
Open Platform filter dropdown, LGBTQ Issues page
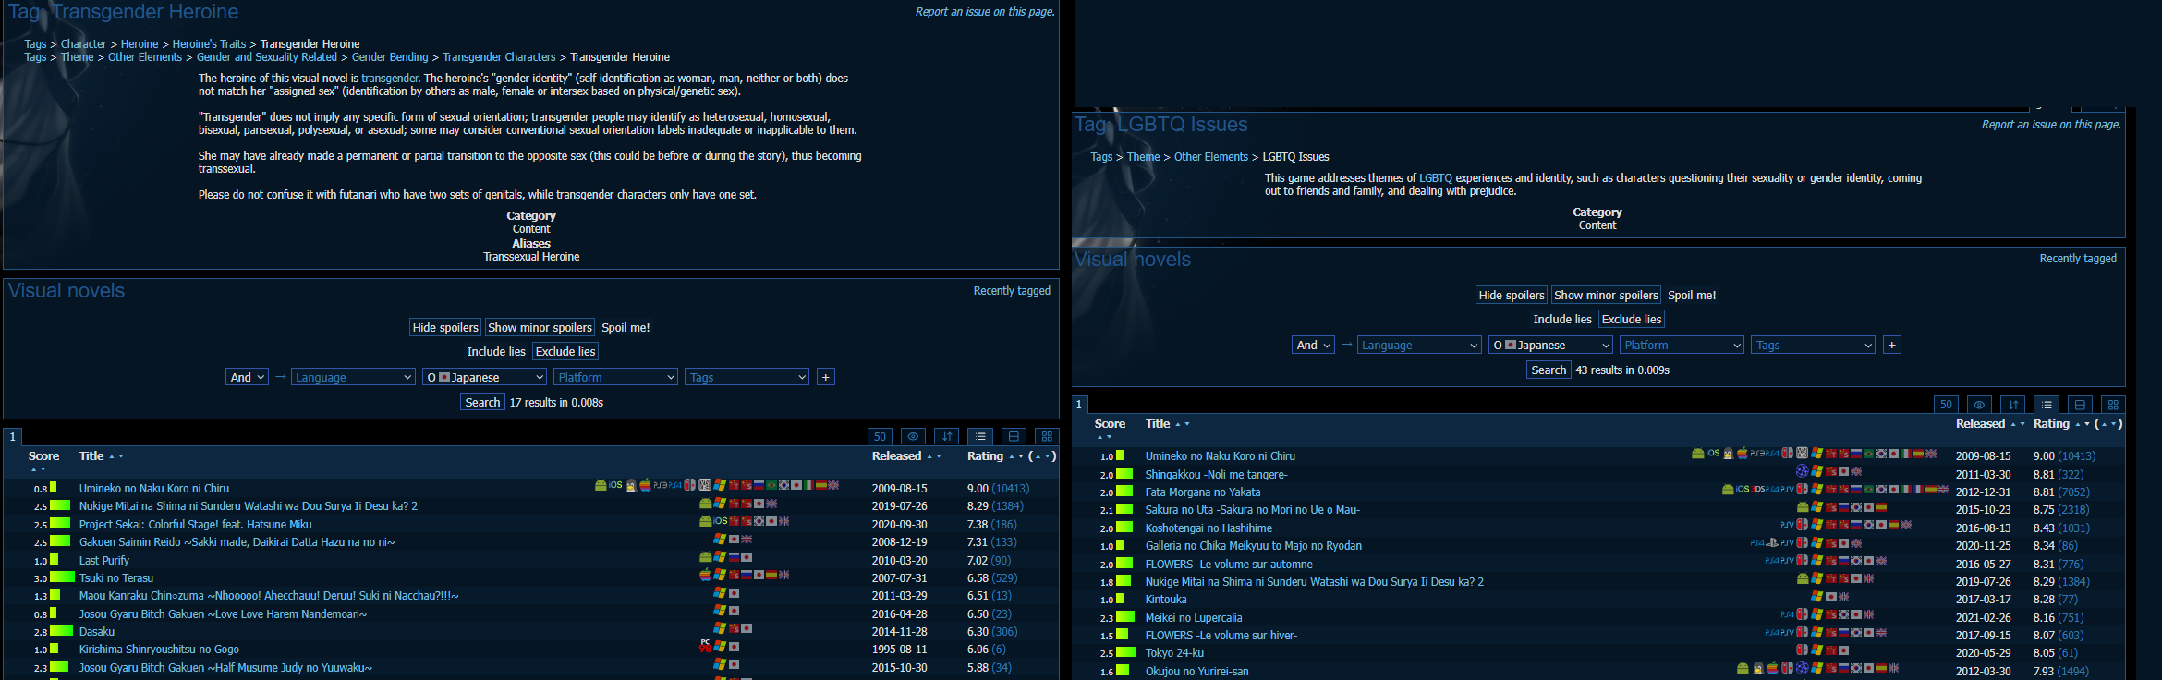[x=1682, y=345]
